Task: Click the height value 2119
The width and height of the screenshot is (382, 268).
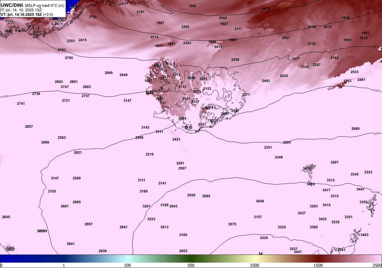Action: [x=312, y=44]
